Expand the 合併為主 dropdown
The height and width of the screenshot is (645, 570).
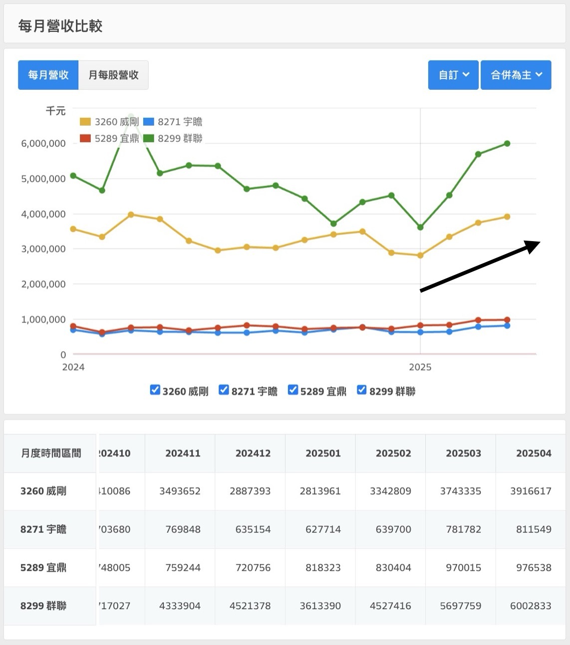point(516,75)
